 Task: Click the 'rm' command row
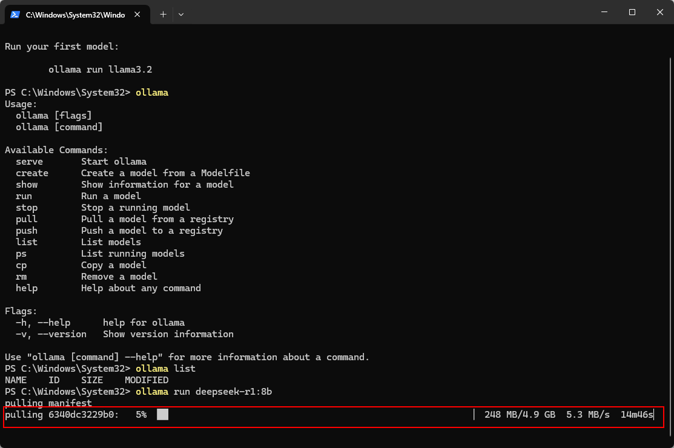[87, 277]
